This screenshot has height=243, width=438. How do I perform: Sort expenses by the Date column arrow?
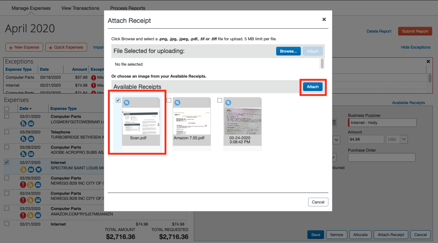30,109
